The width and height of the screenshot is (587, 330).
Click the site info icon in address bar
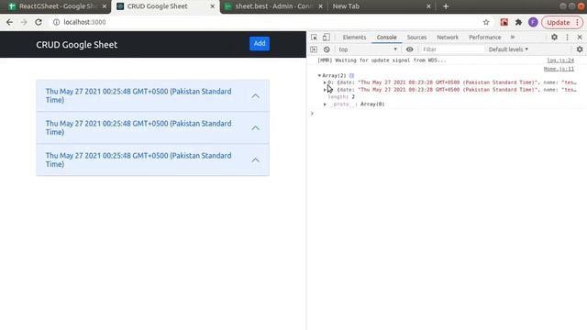click(57, 22)
